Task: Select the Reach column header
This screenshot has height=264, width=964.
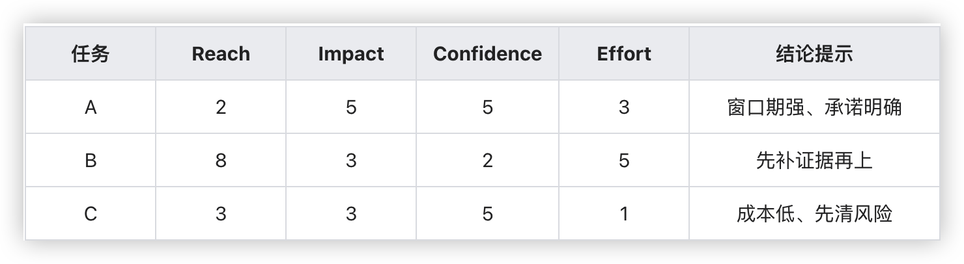Action: [221, 54]
